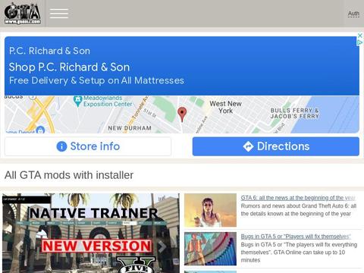The image size is (364, 273).
Task: Click the Home Depot shopping pin on the map
Action: tap(40, 130)
